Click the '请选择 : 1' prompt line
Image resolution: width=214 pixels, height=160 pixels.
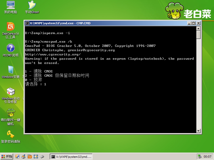[36, 84]
